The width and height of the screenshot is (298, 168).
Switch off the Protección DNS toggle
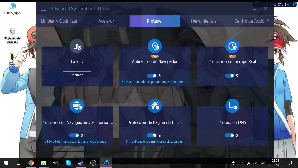point(229,135)
